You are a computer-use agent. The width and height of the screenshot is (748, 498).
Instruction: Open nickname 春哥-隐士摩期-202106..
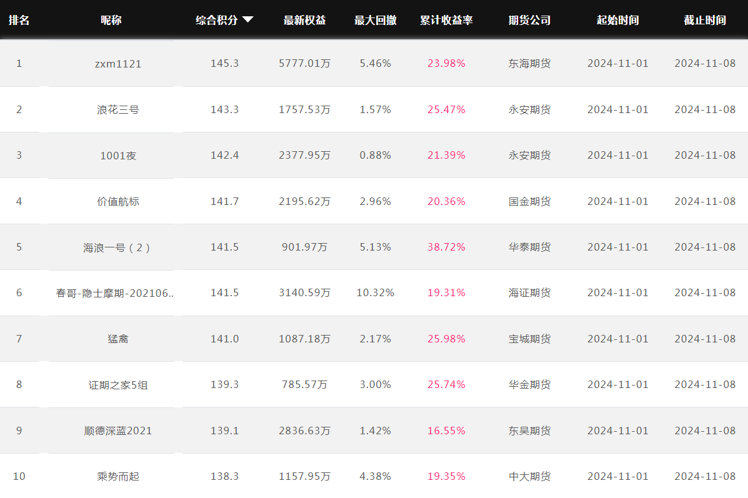click(x=114, y=293)
